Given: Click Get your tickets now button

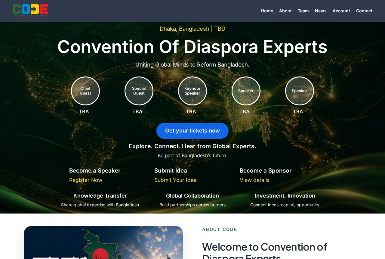Looking at the screenshot, I should [192, 131].
